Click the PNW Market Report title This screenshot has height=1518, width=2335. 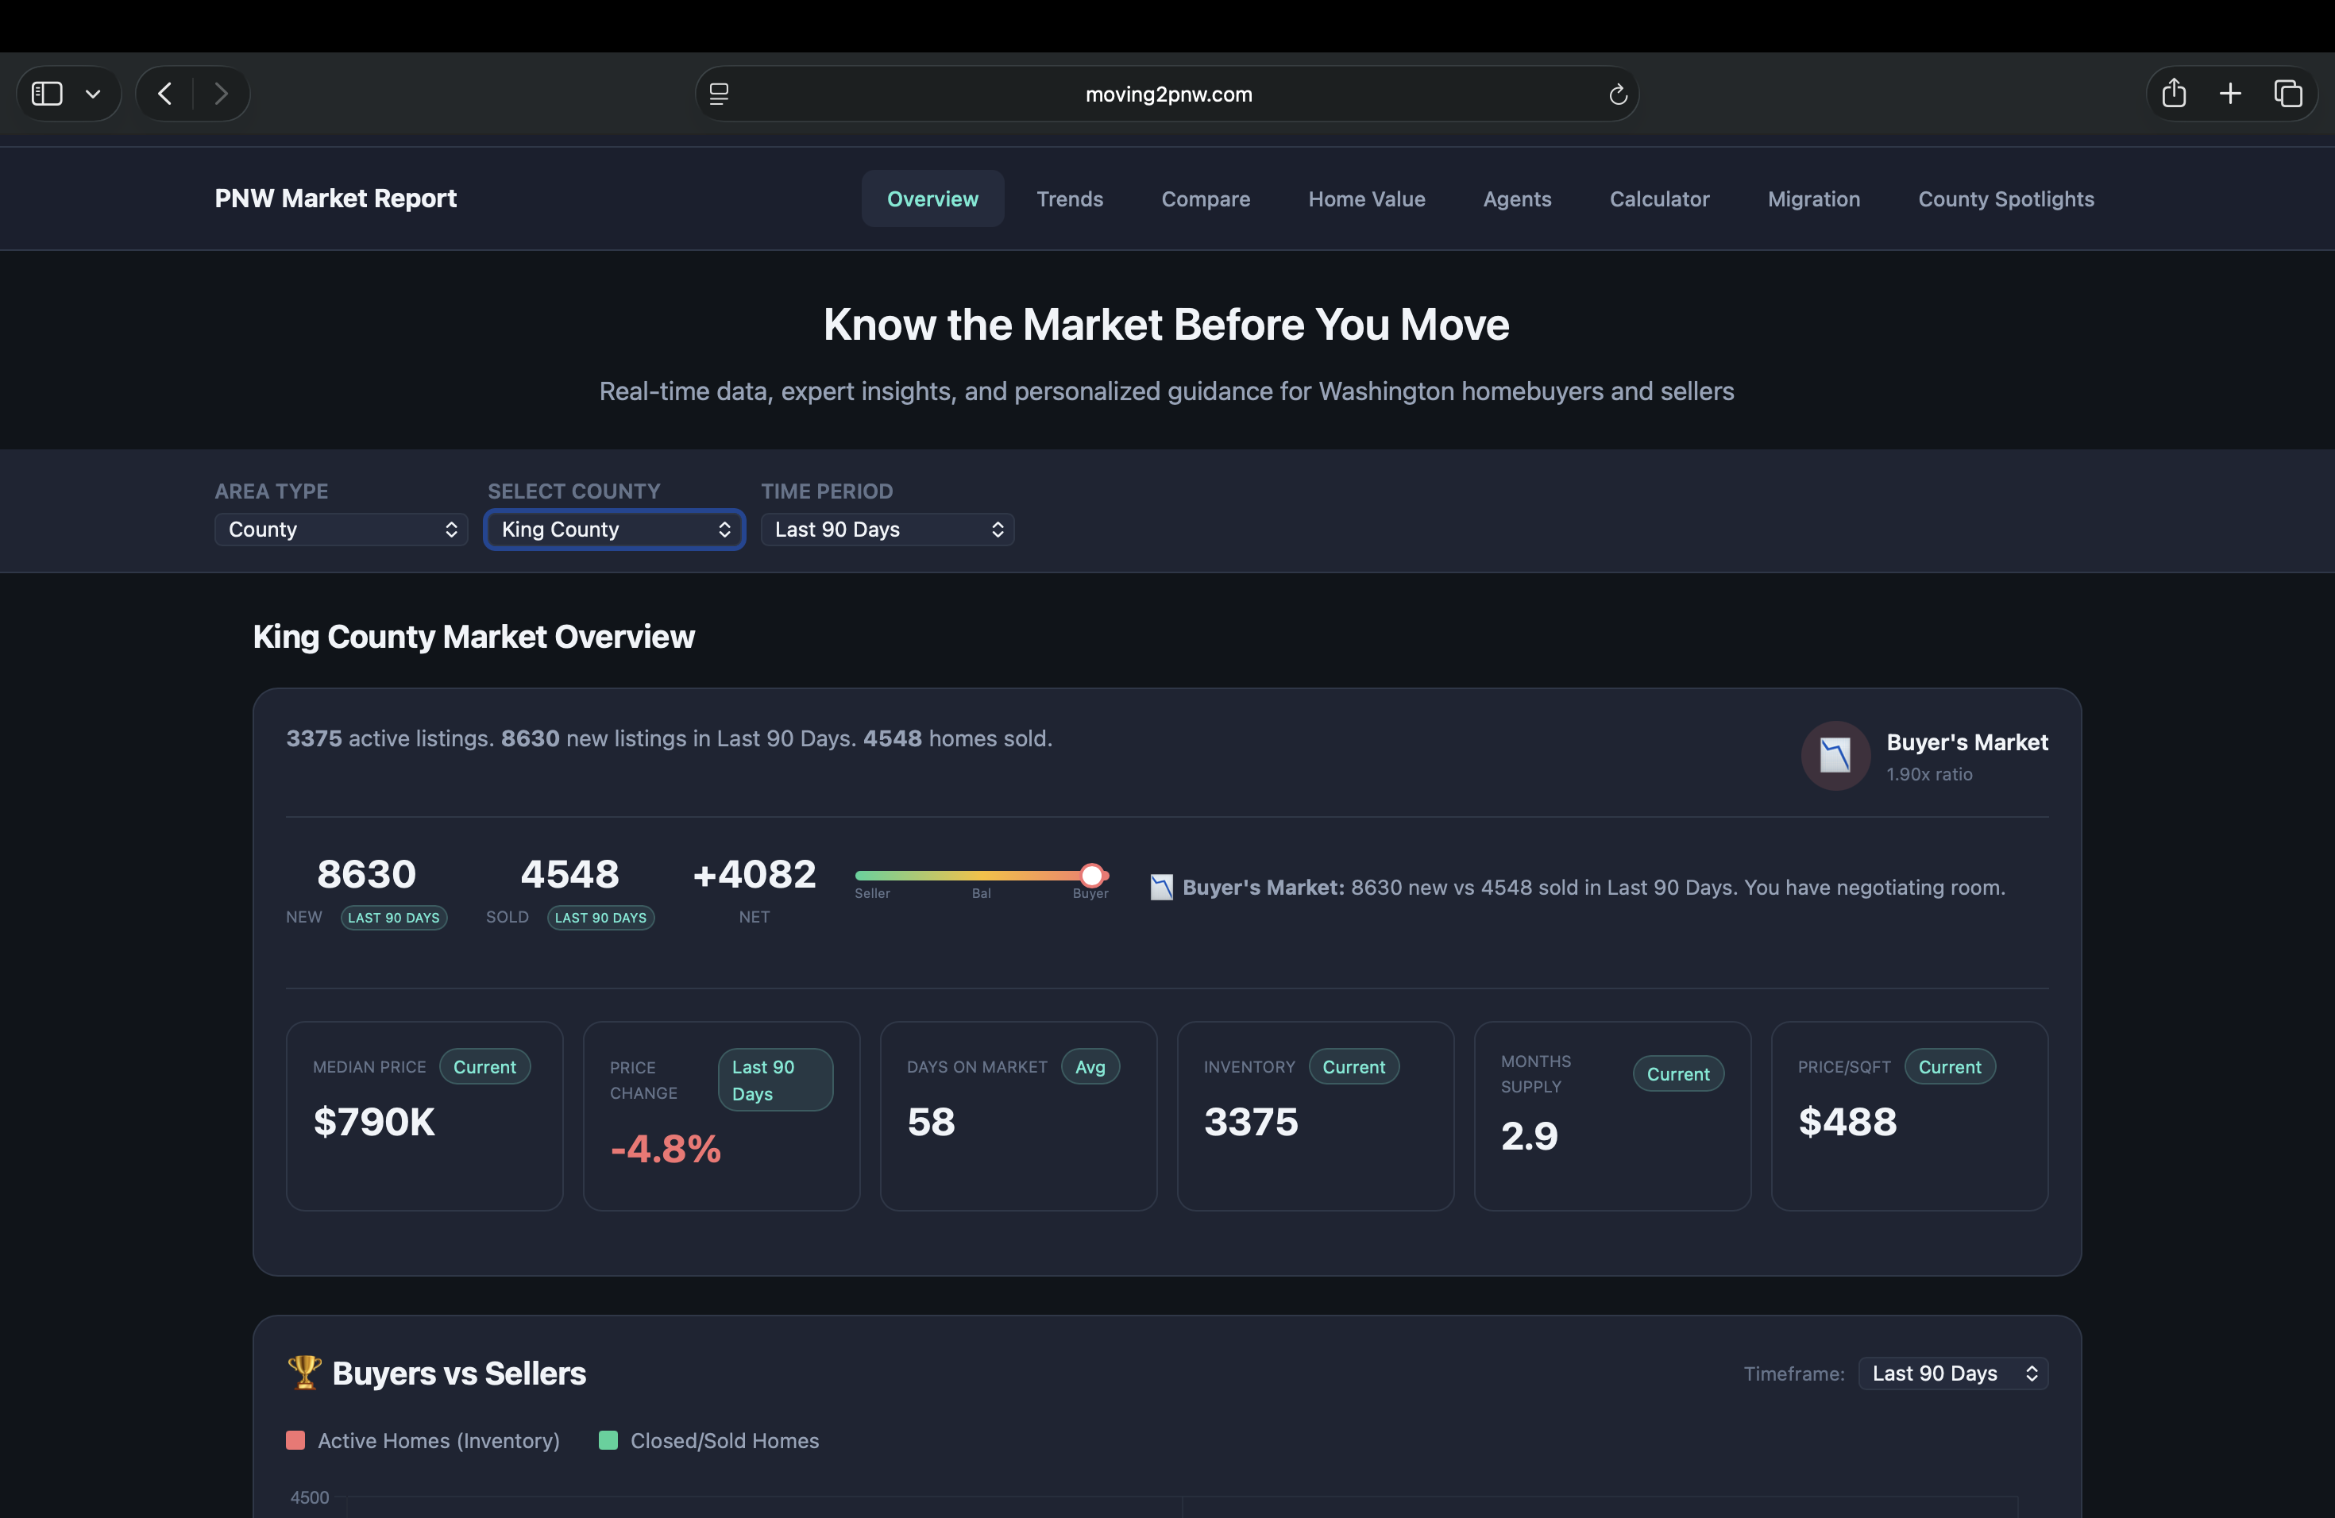[x=334, y=198]
